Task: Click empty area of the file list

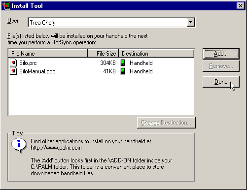Action: 101,95
